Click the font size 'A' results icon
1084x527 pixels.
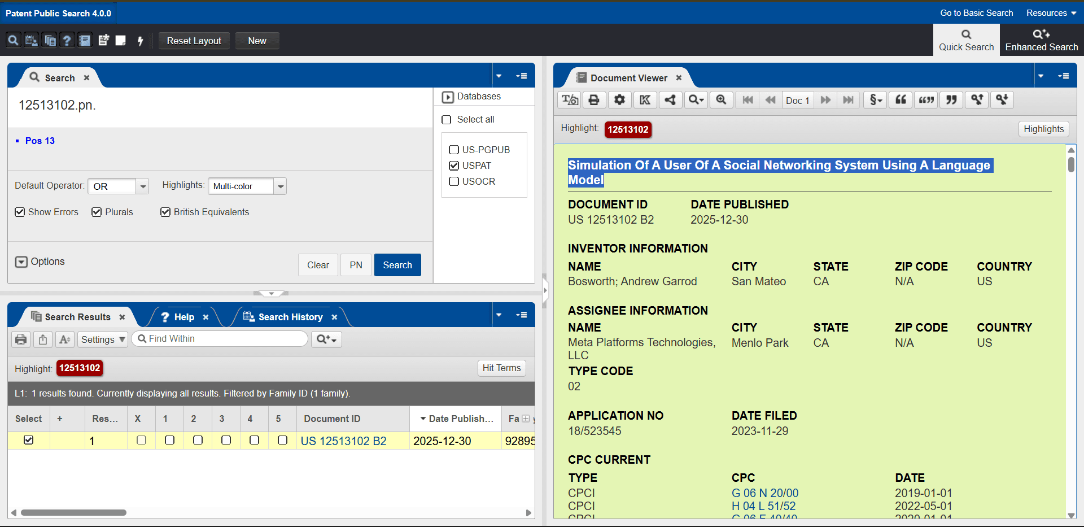(65, 339)
